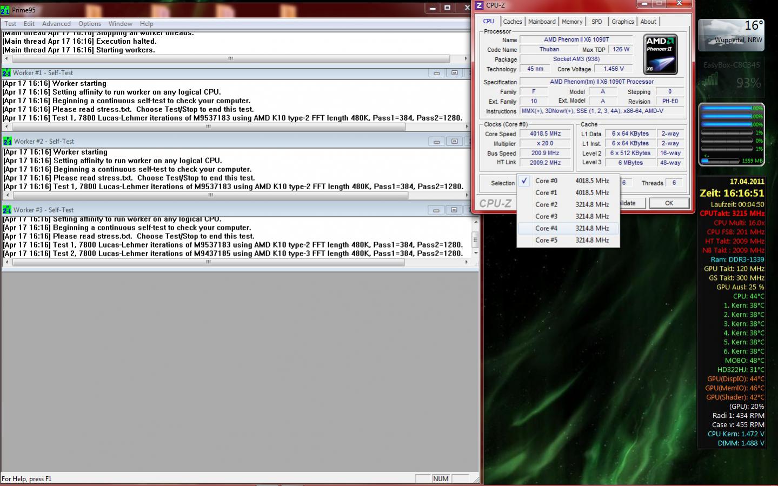Switch to the Caches tab in CPU-Z
Image resolution: width=778 pixels, height=486 pixels.
[x=513, y=22]
